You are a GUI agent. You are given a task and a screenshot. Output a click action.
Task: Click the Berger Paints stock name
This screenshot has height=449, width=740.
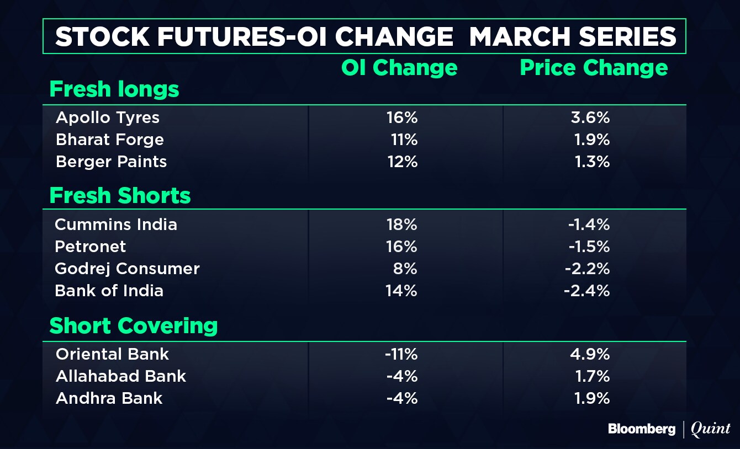(111, 162)
